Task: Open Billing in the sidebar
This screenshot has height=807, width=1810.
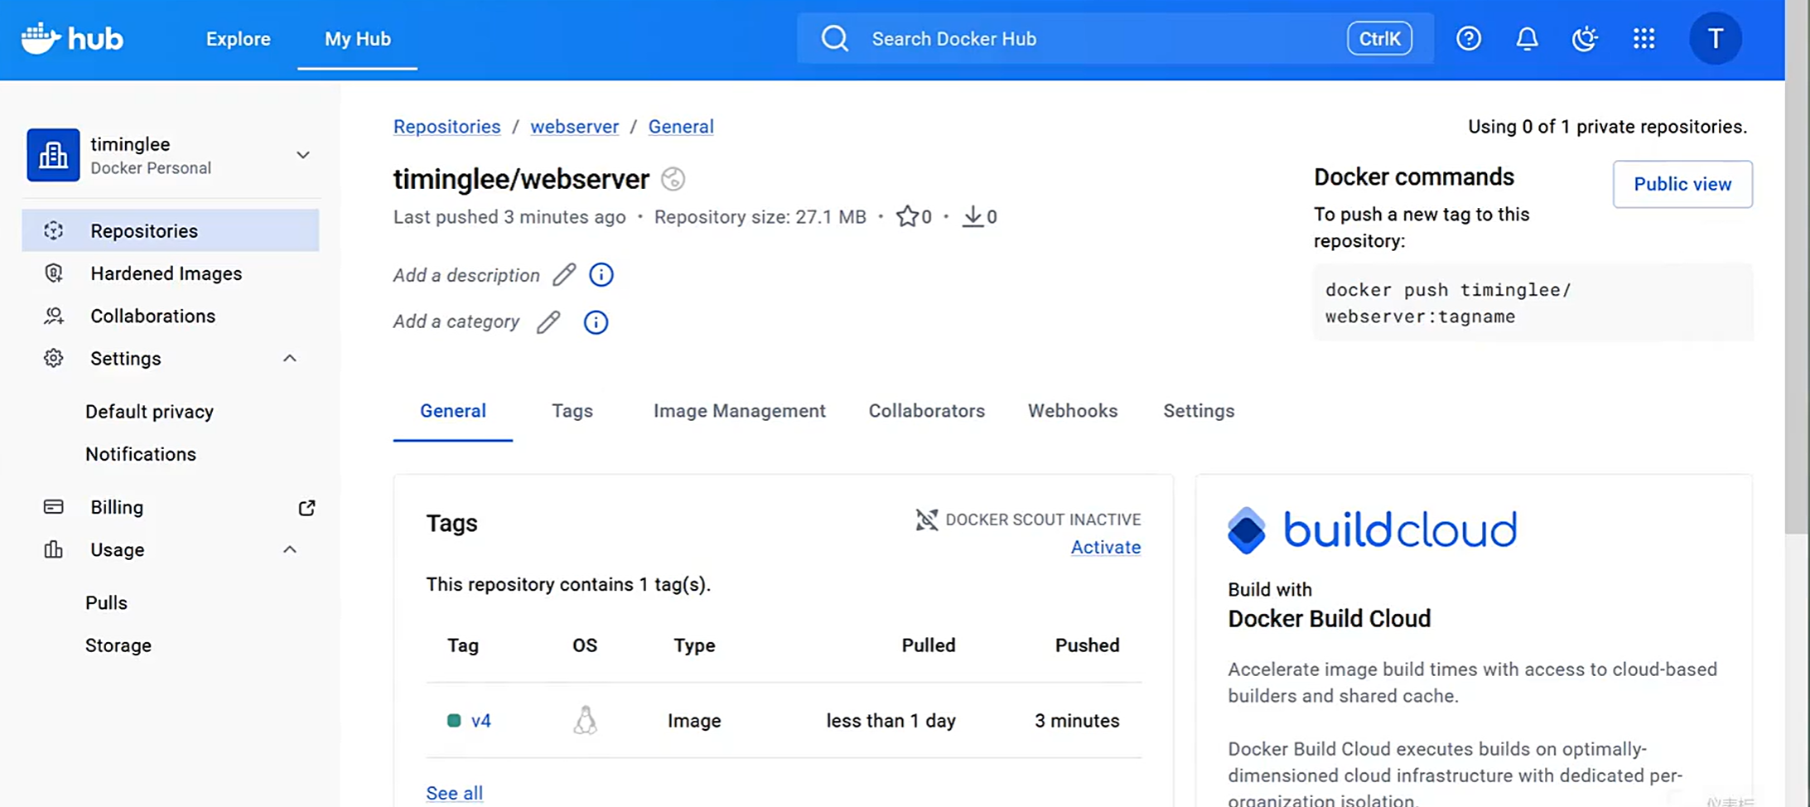Action: (117, 507)
